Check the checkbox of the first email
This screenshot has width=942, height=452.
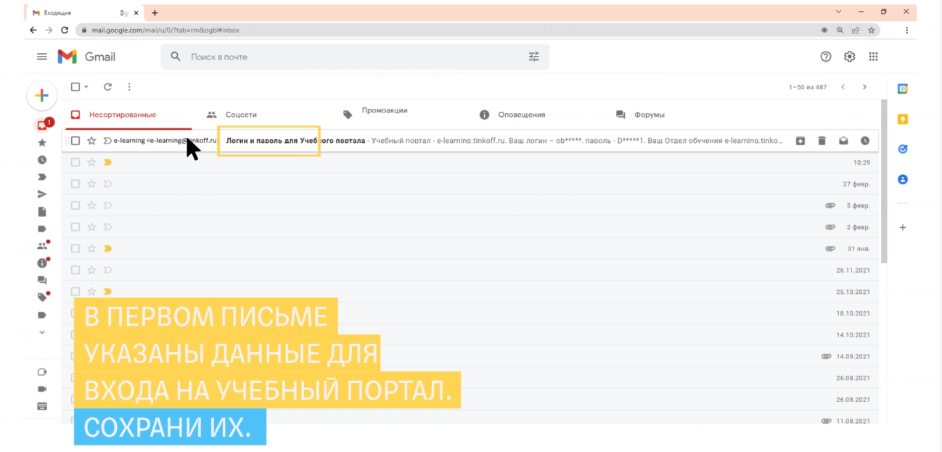click(75, 140)
